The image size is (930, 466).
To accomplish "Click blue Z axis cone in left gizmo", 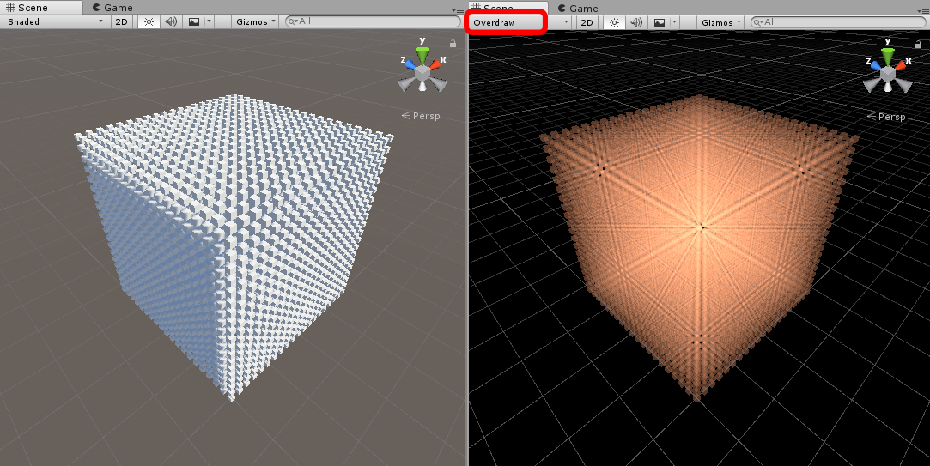I will 410,64.
